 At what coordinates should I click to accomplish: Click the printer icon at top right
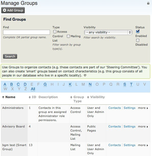click(148, 3)
